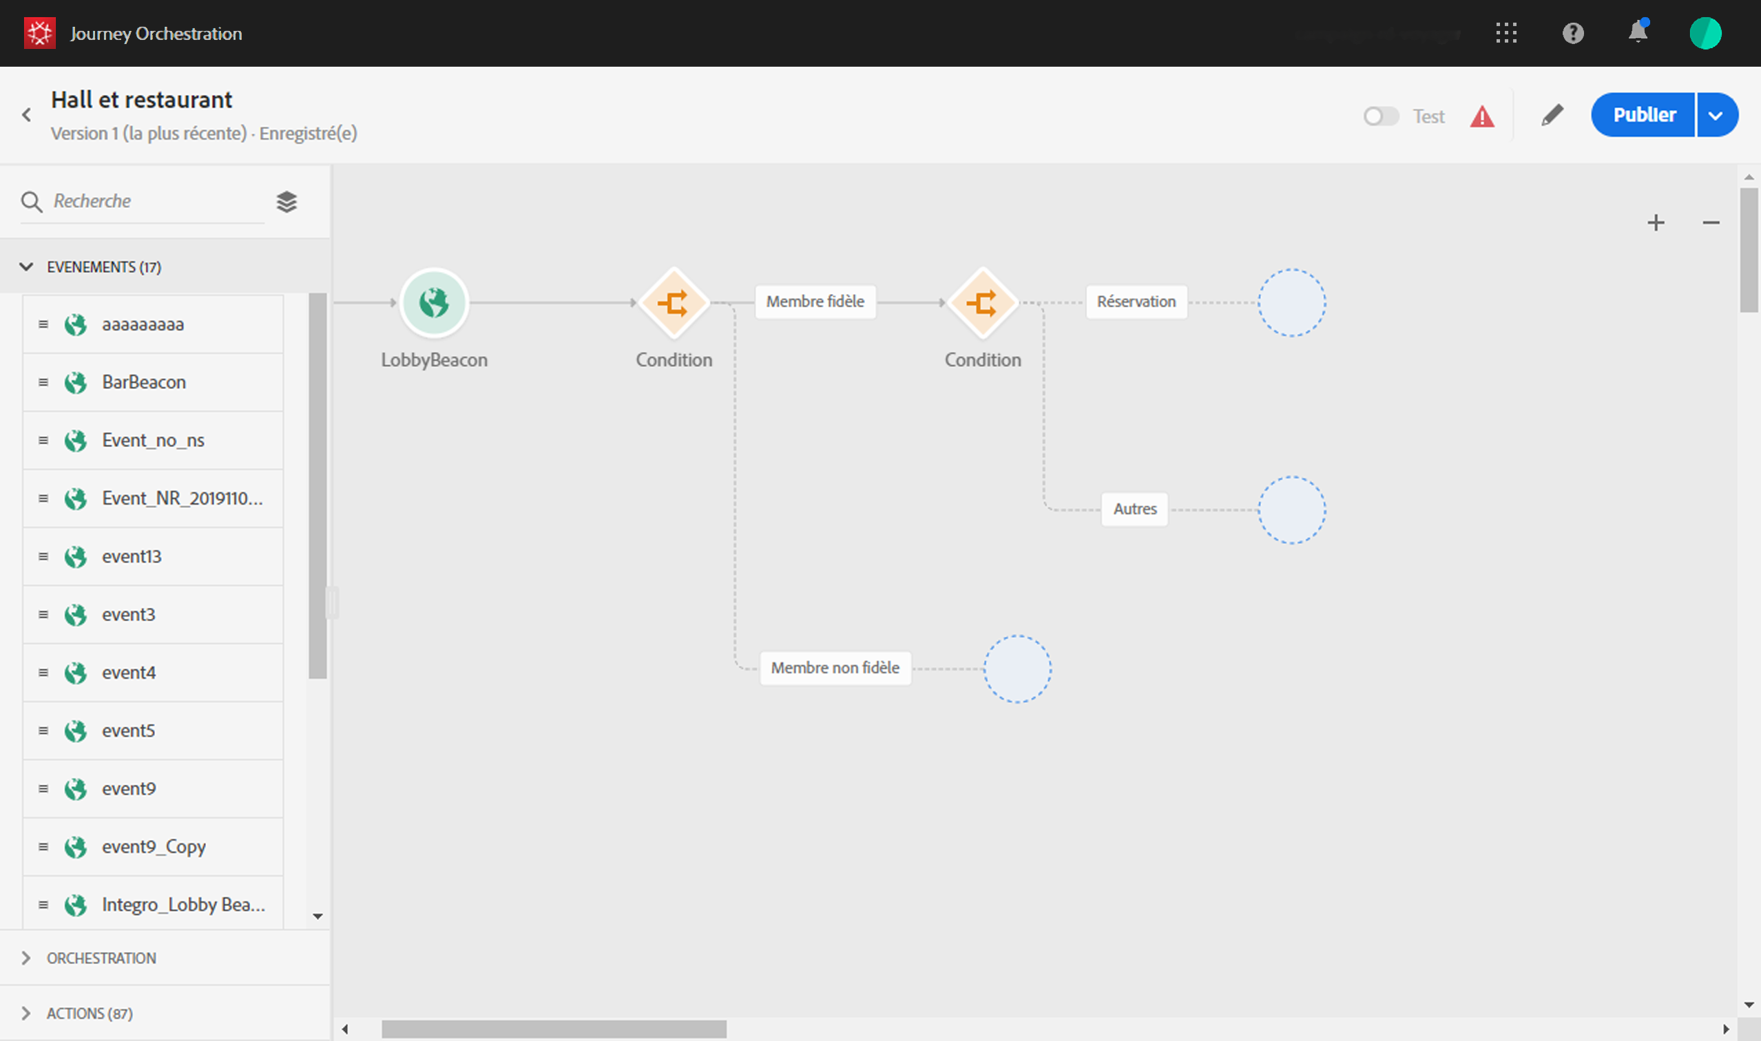Select the first Condition node icon
Screen dimensions: 1761x1041
tap(674, 303)
